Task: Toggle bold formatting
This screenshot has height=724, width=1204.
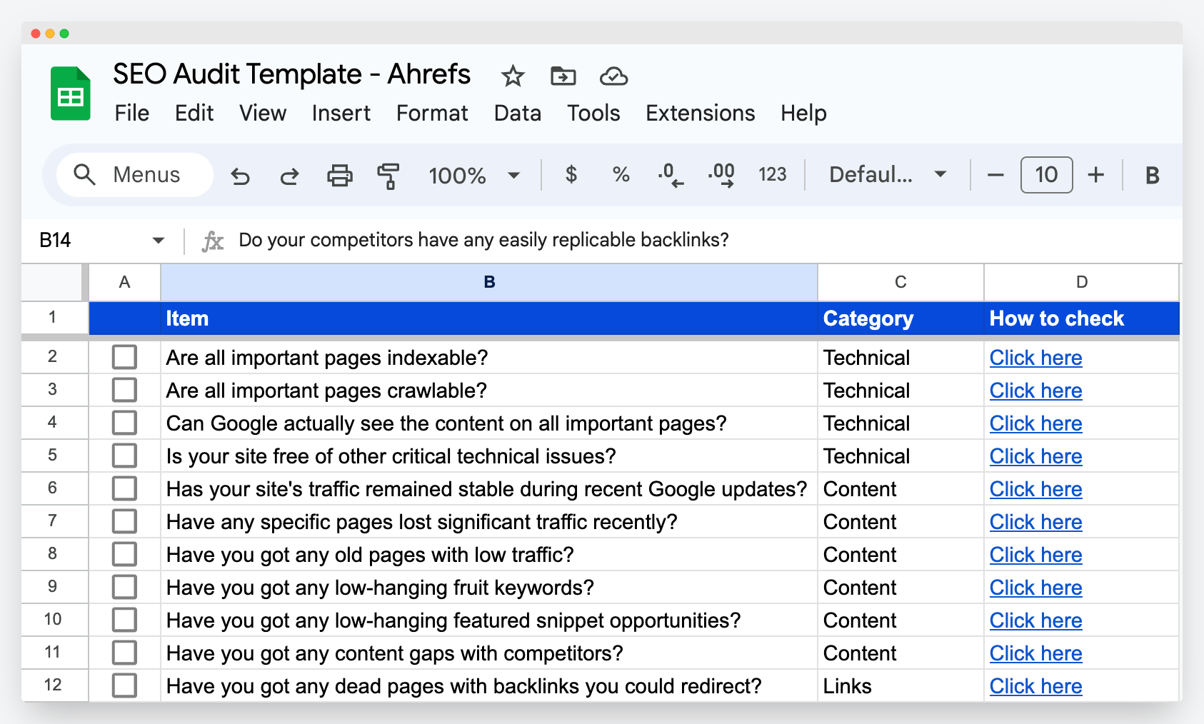Action: (1152, 175)
